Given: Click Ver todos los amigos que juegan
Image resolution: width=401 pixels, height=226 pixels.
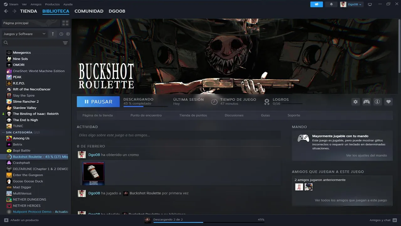Looking at the screenshot, I should 351,200.
